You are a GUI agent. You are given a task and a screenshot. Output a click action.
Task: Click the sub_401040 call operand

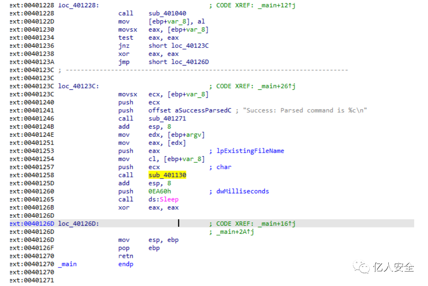167,13
